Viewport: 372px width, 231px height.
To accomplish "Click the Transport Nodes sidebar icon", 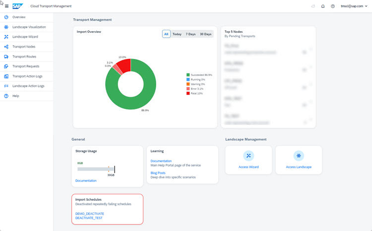I will tap(6, 47).
